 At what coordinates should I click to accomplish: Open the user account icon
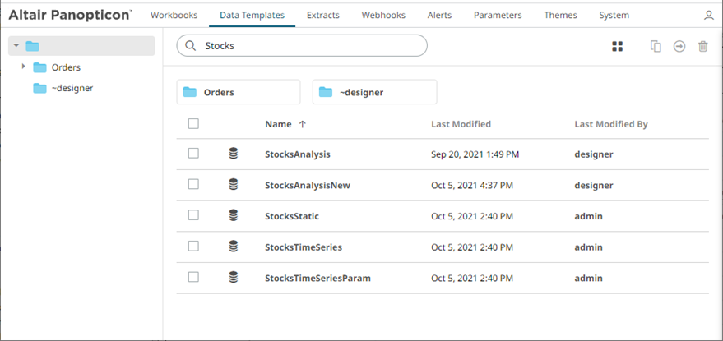[709, 16]
